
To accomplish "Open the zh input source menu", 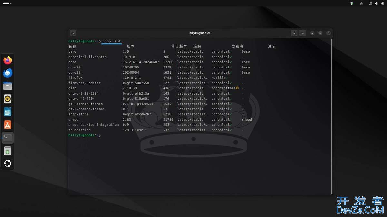I will [x=361, y=3].
